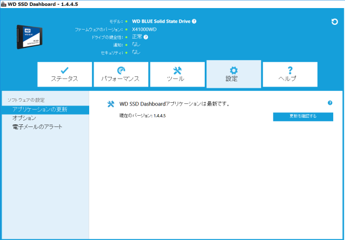
Task: Open the ヘルプ tab
Action: point(290,74)
